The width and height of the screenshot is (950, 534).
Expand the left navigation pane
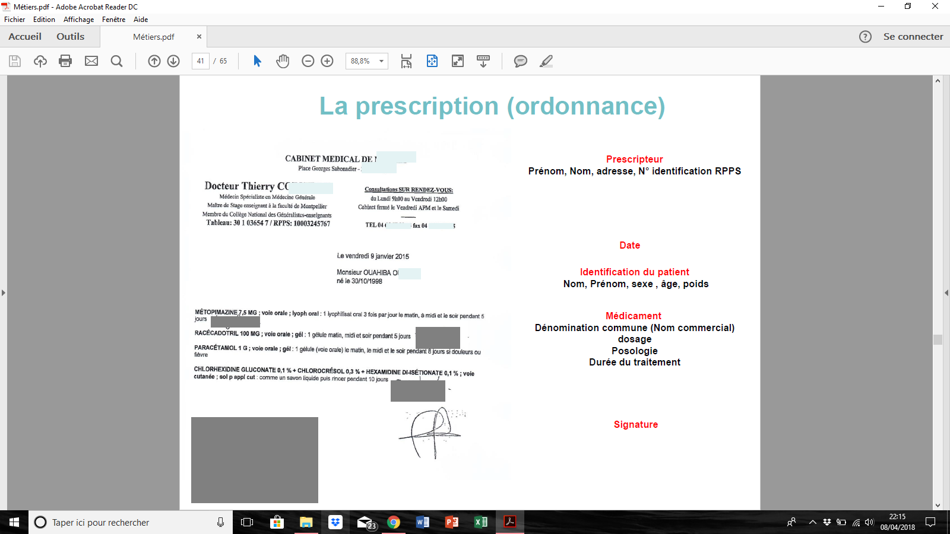[4, 293]
